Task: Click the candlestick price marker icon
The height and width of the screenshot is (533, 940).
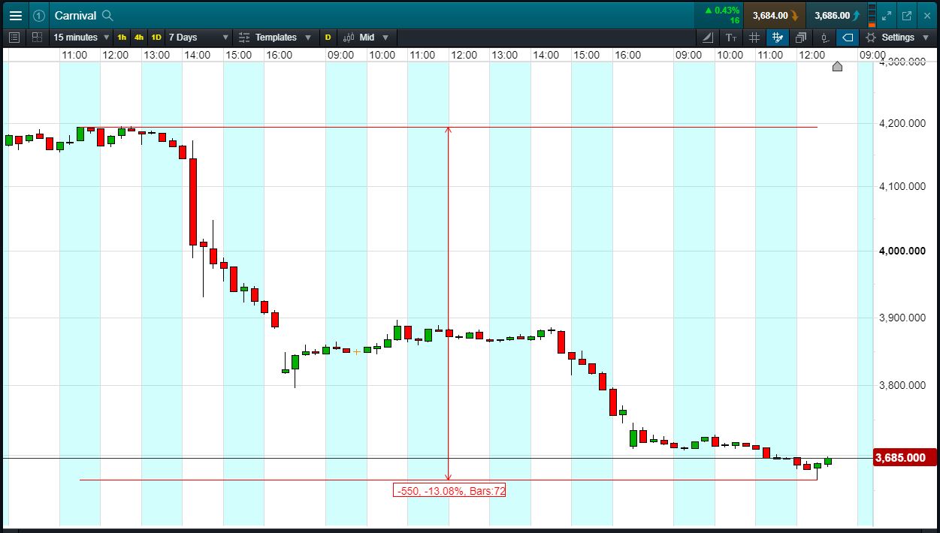Action: pos(824,37)
